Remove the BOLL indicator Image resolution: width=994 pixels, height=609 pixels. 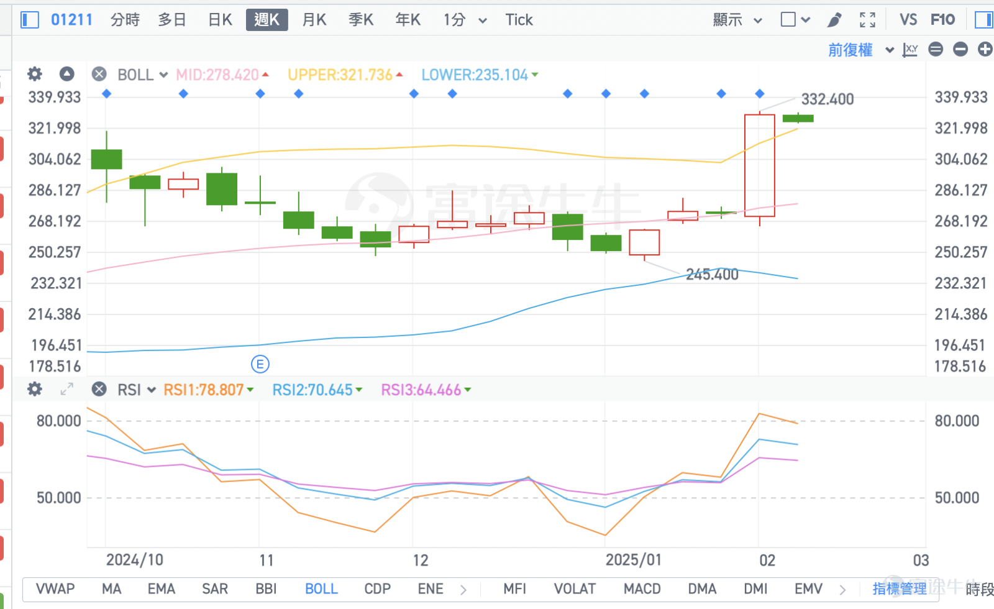click(99, 75)
